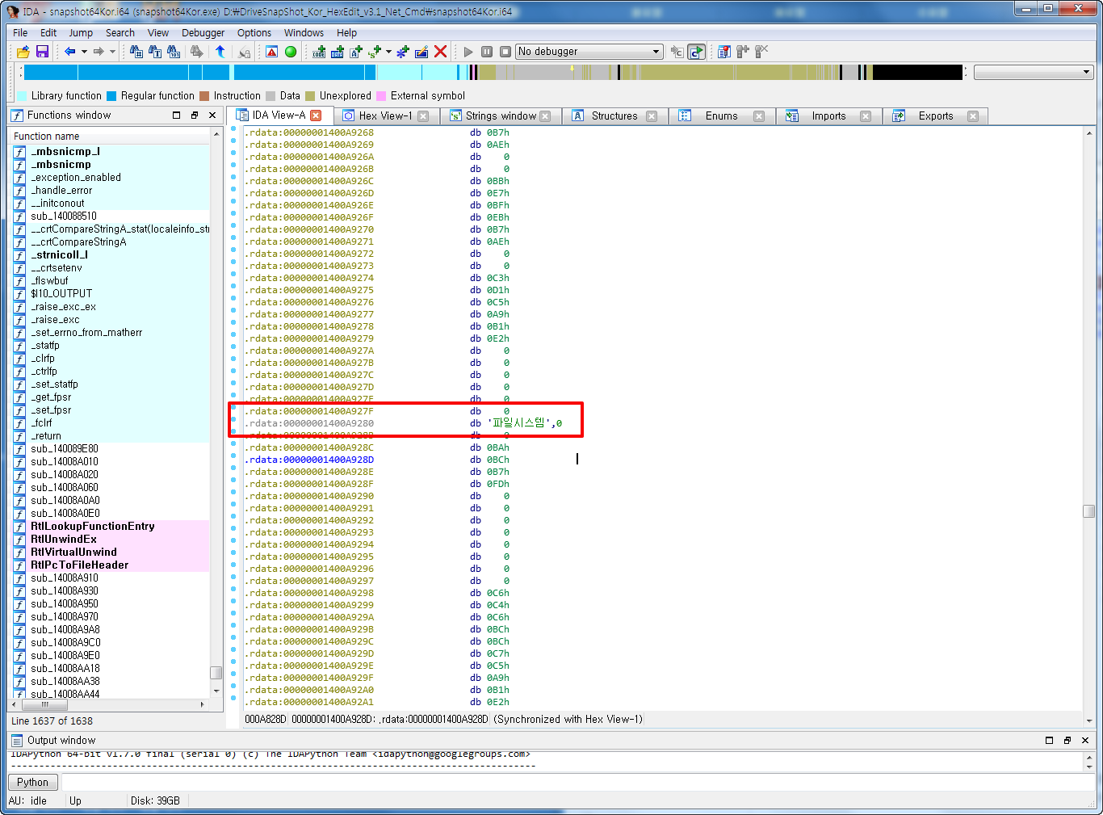Click the Library function color legend swatch

(22, 96)
